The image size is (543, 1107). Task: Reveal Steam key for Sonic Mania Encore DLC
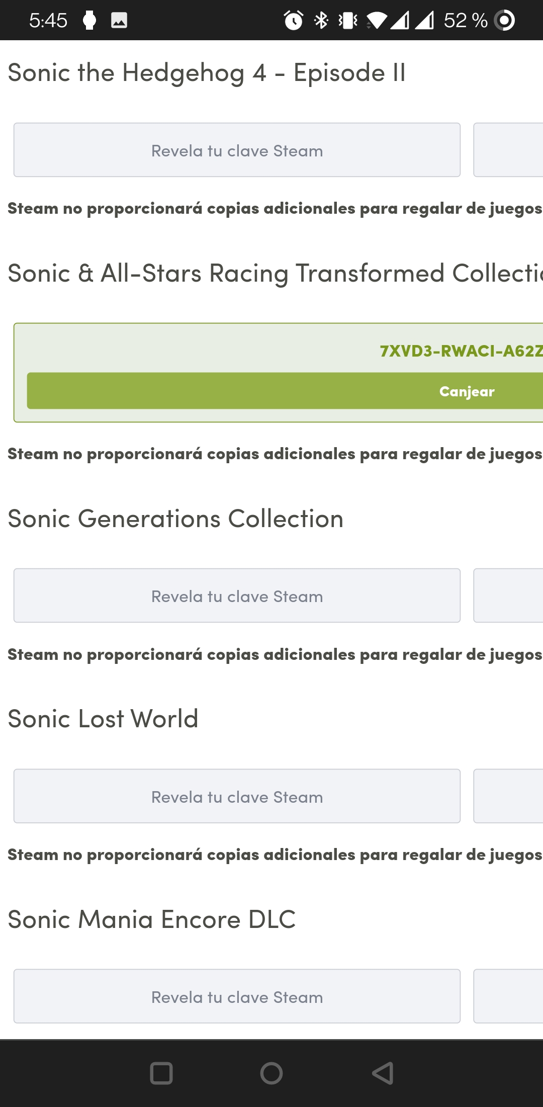tap(237, 996)
